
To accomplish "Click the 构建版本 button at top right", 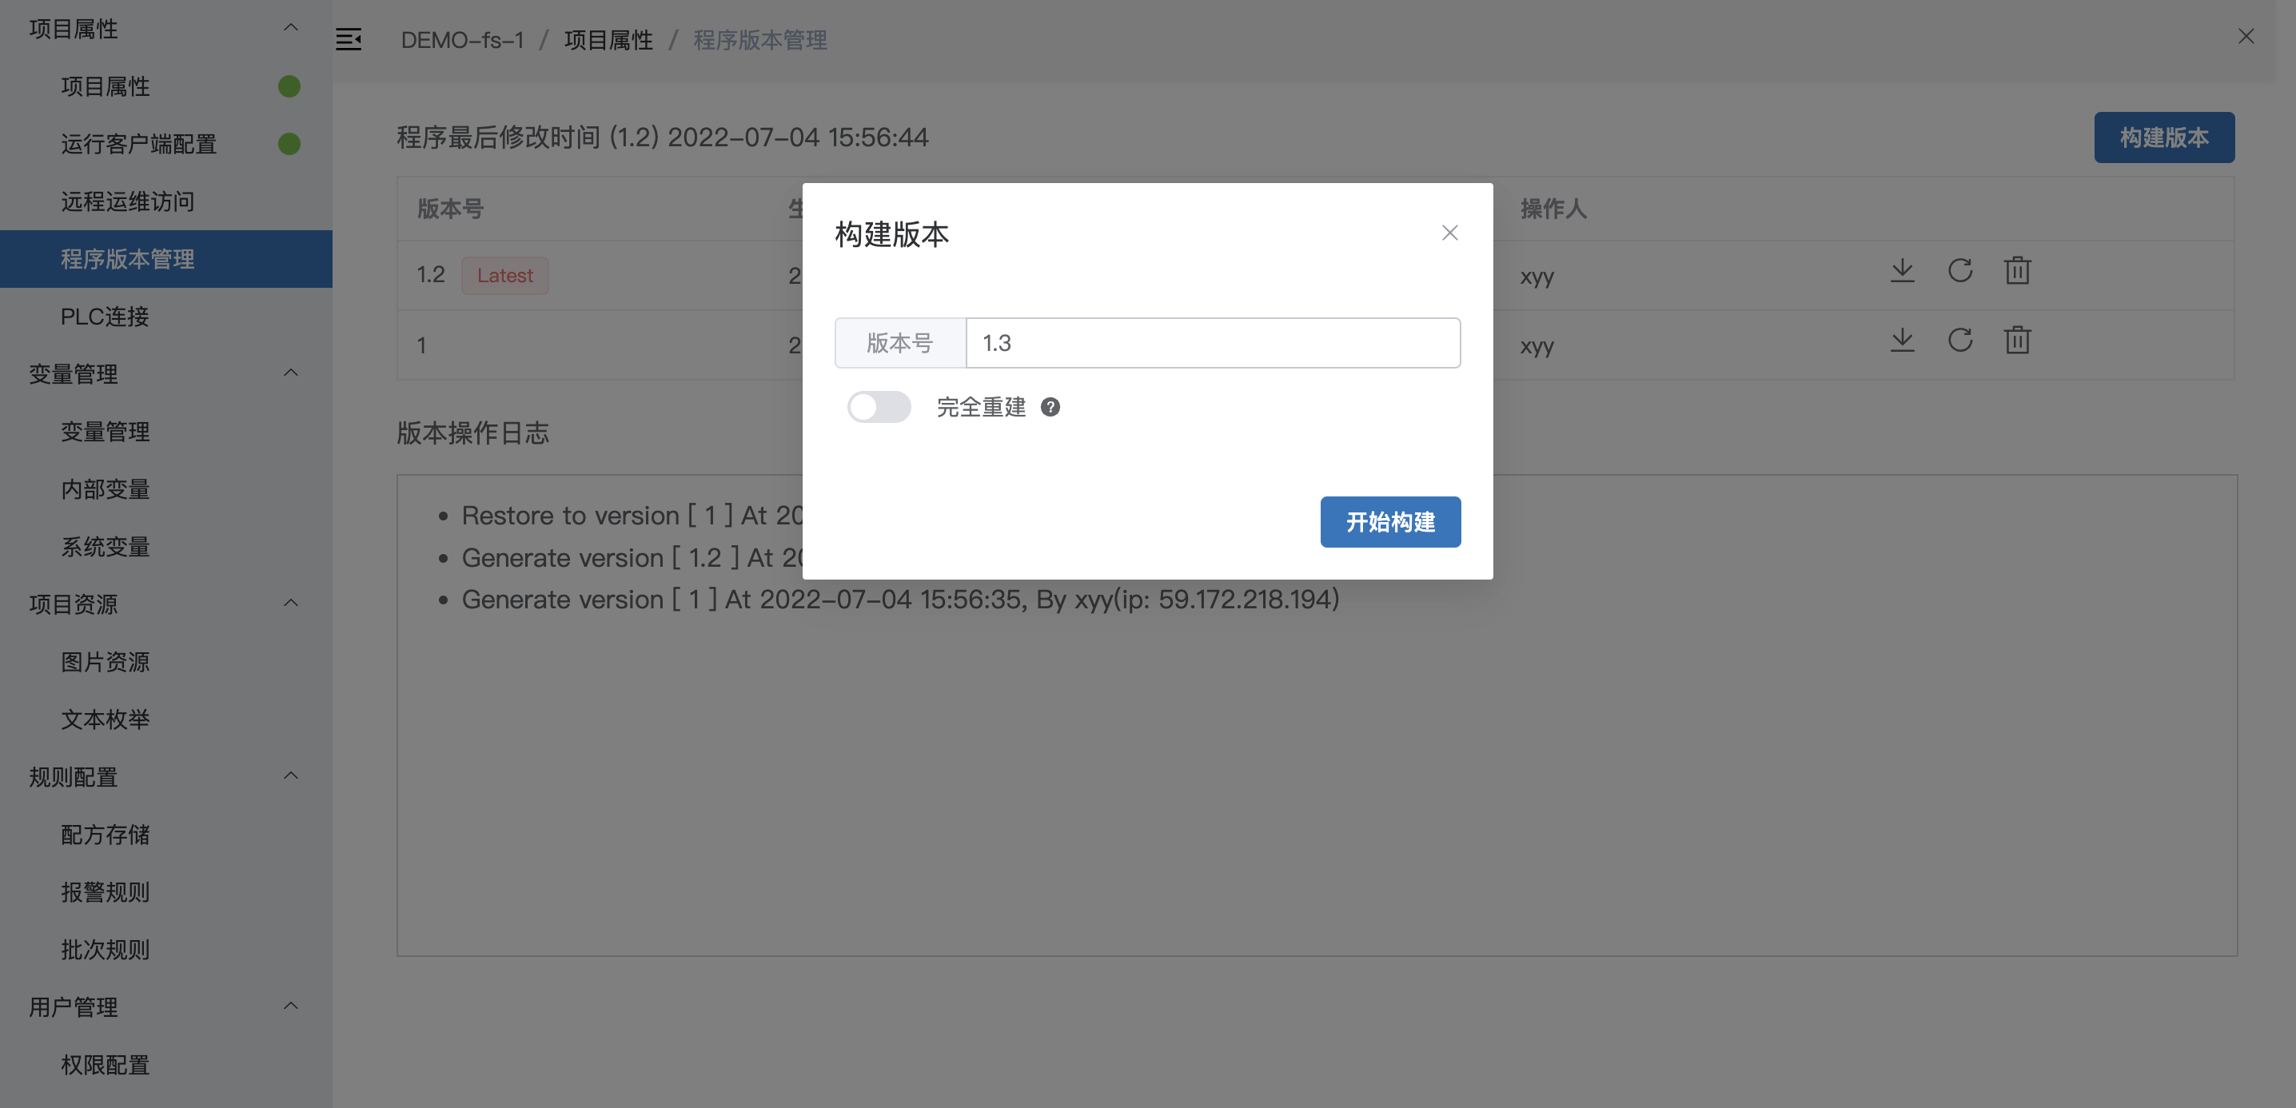I will pyautogui.click(x=2163, y=138).
